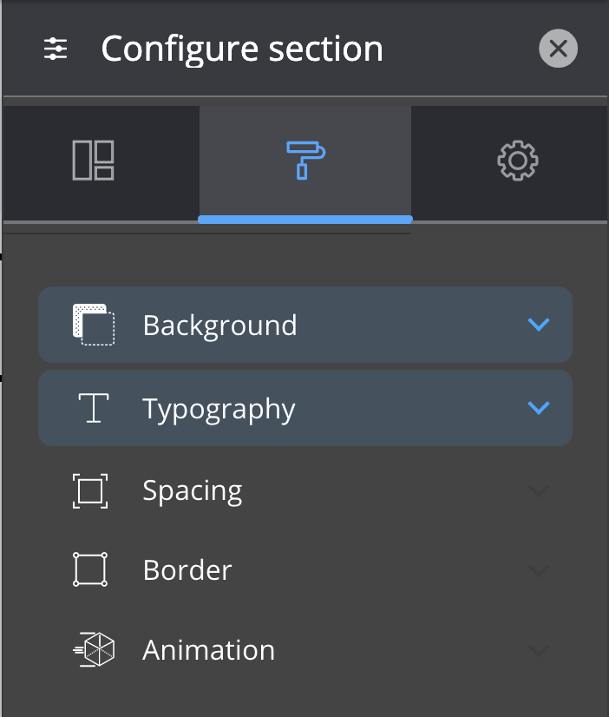Click the filter sliders icon beside the panel title
This screenshot has height=717, width=609.
(56, 49)
